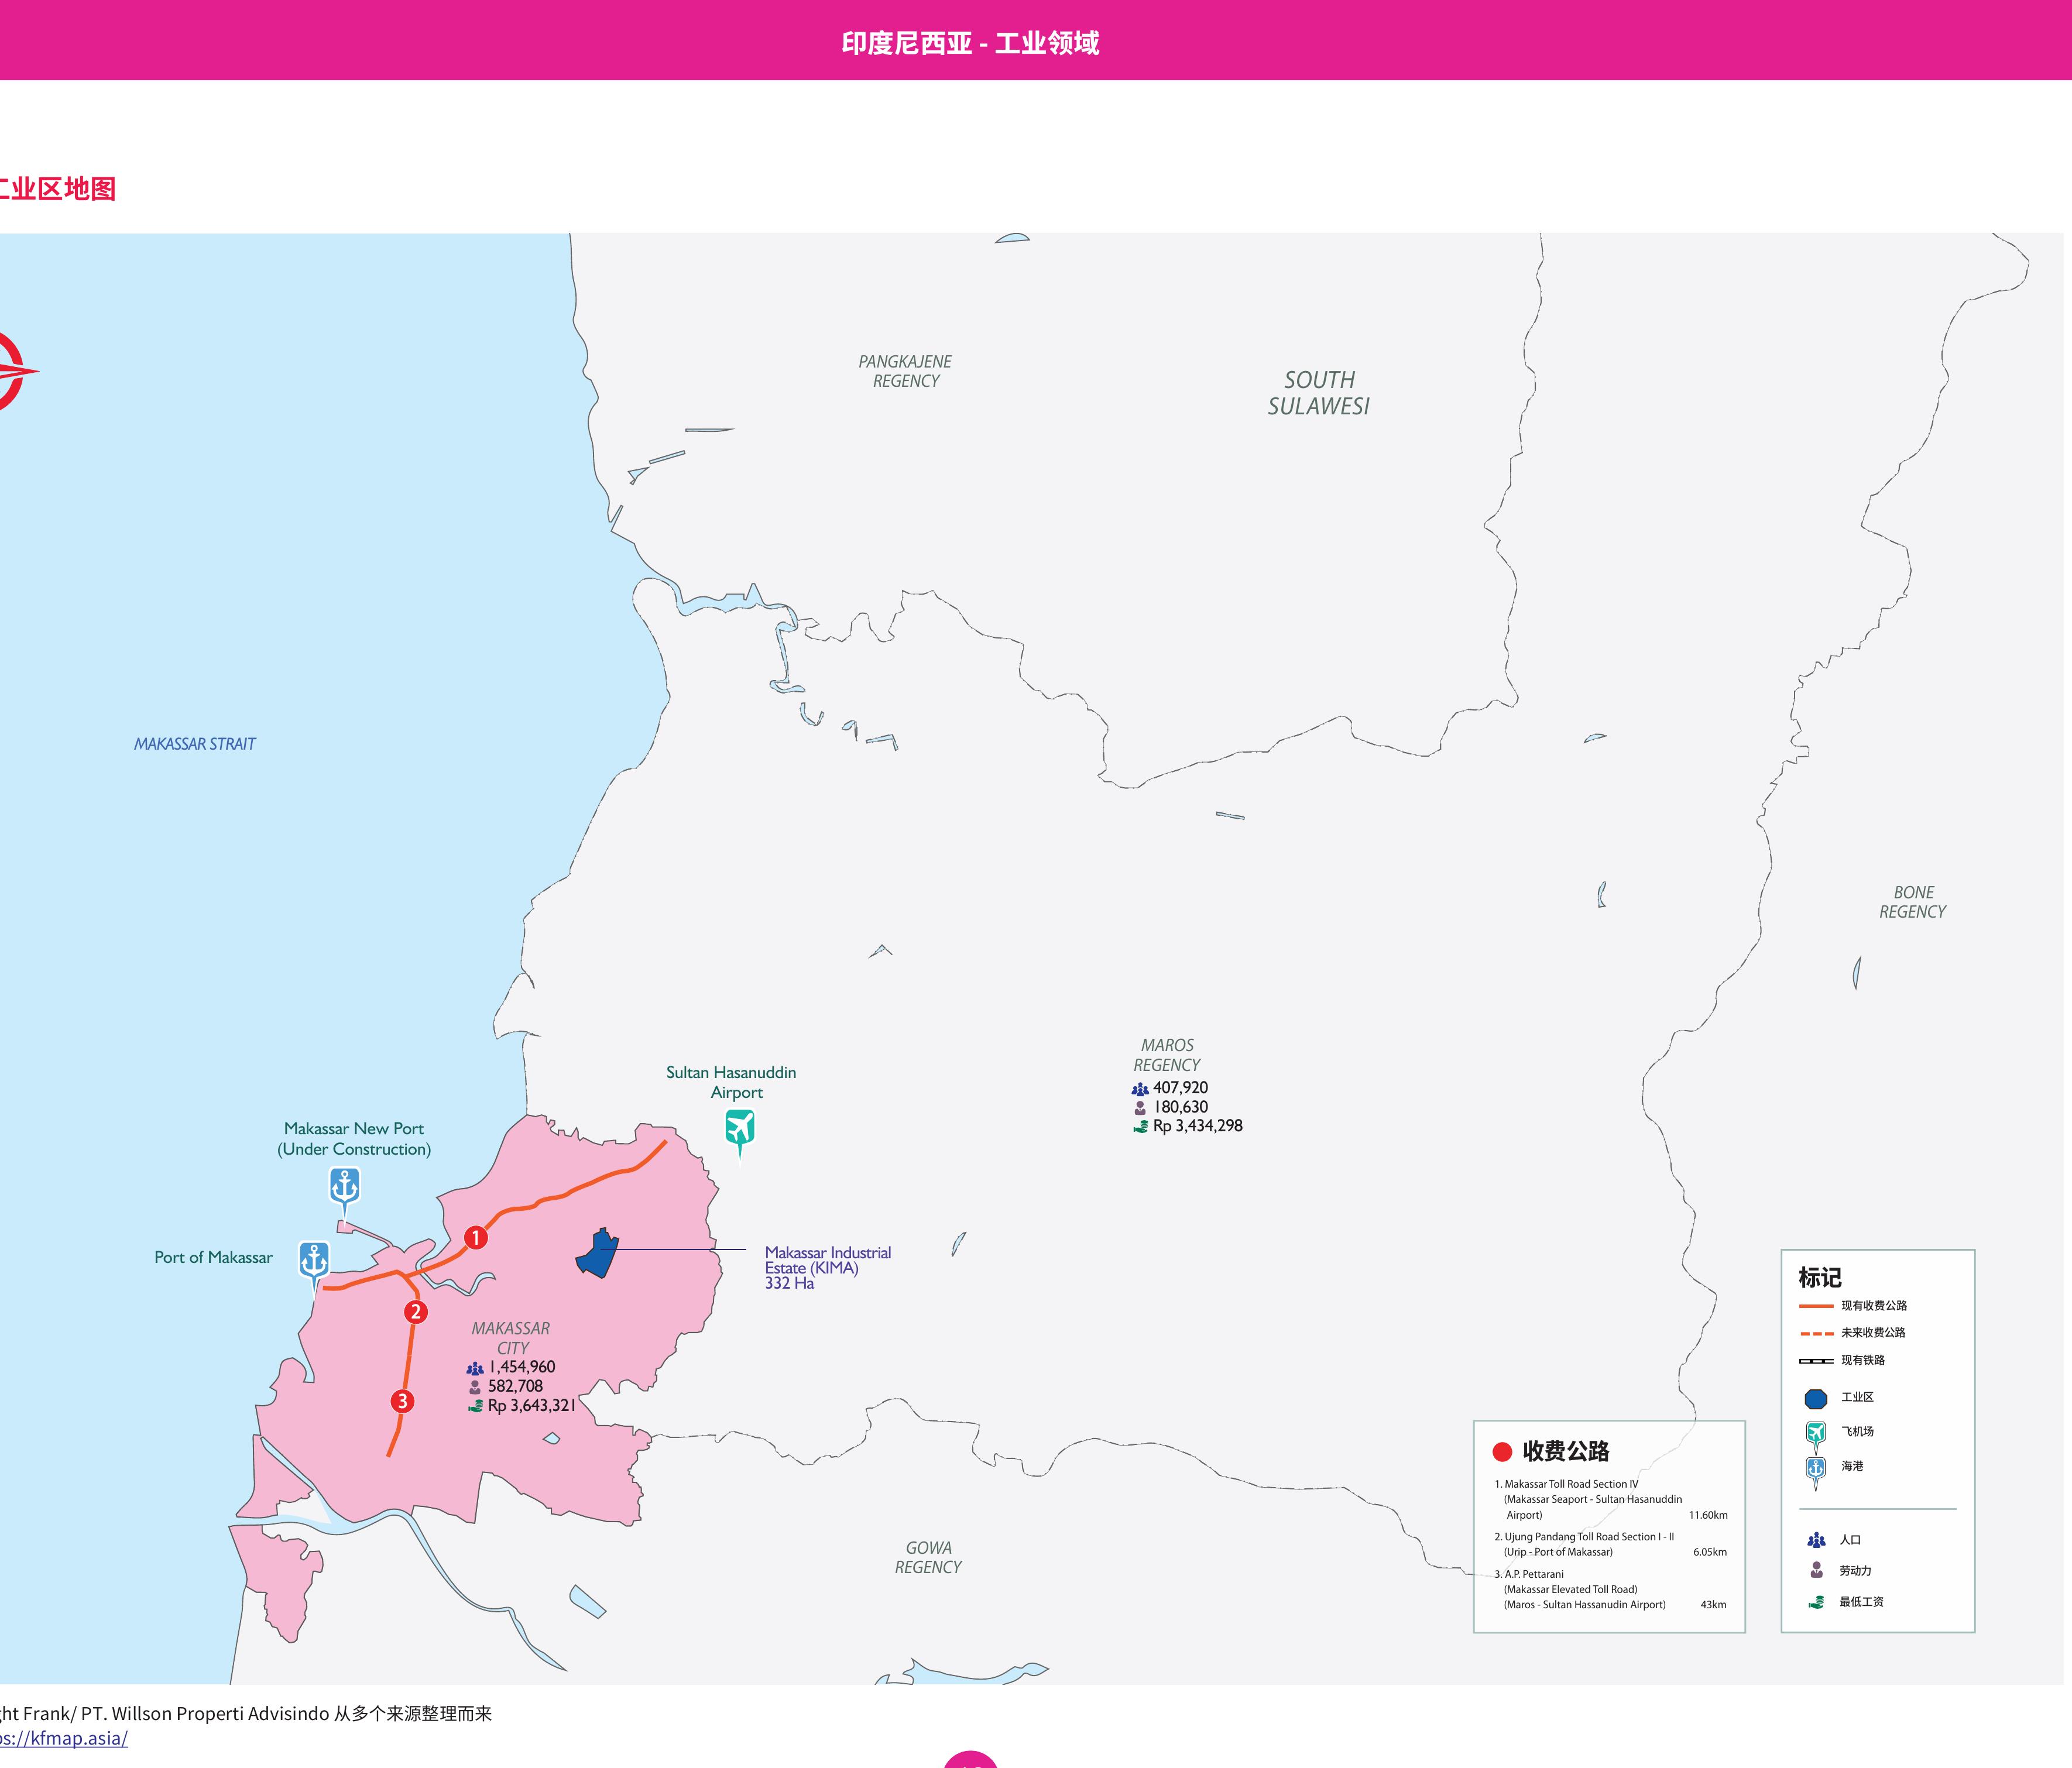Click the seaport anchor icon in legend
This screenshot has height=1768, width=2072.
(x=1816, y=1472)
